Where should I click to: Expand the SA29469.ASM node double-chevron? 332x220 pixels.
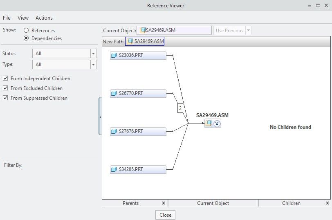pos(217,123)
